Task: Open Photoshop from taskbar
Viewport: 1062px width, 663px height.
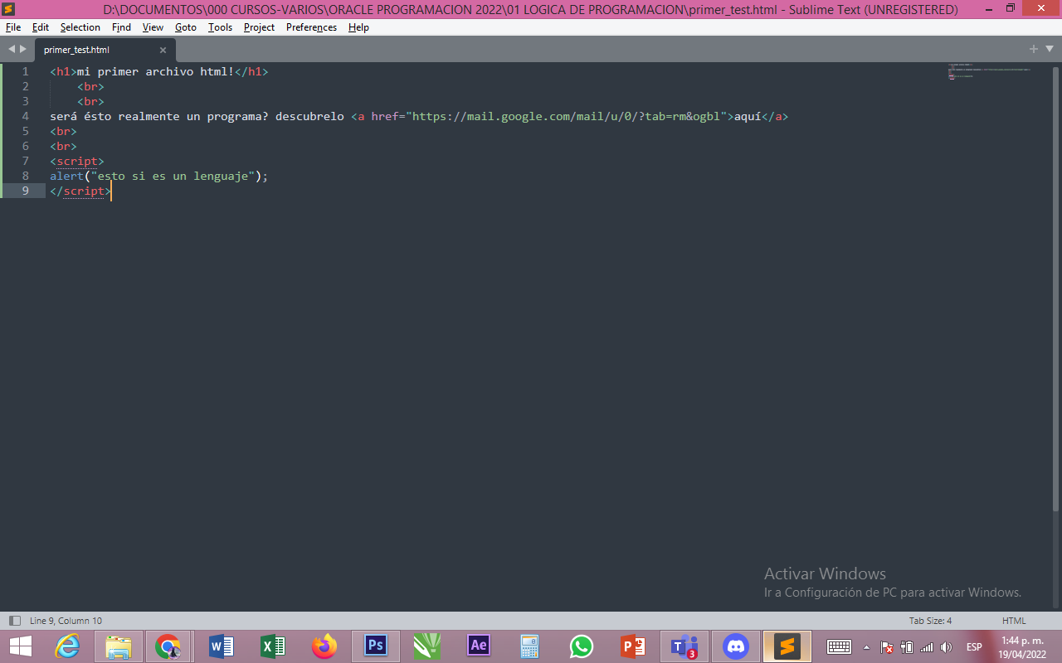Action: [376, 646]
